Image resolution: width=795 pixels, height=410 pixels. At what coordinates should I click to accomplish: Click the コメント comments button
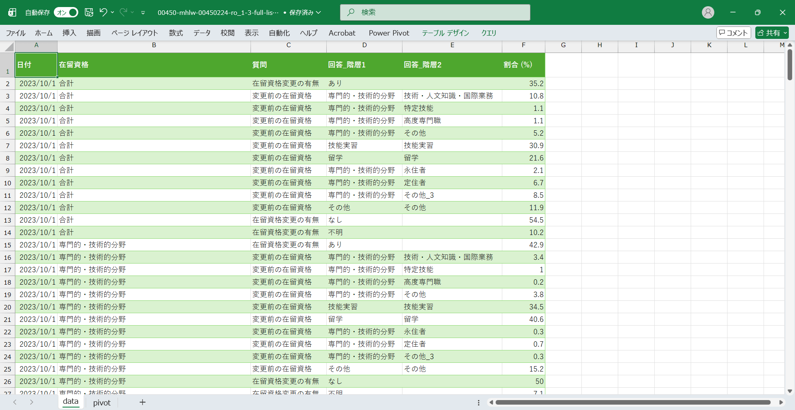[733, 33]
